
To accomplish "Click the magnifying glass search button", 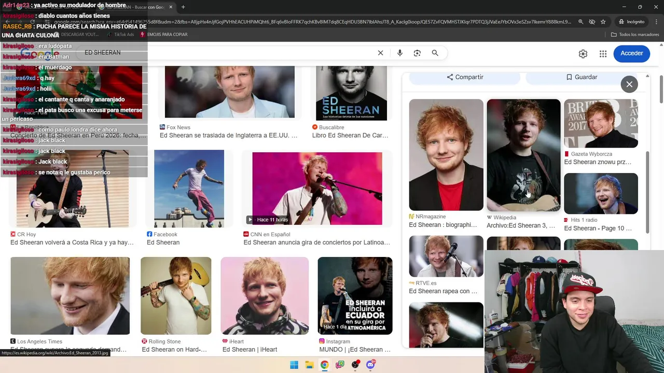I will coord(435,53).
